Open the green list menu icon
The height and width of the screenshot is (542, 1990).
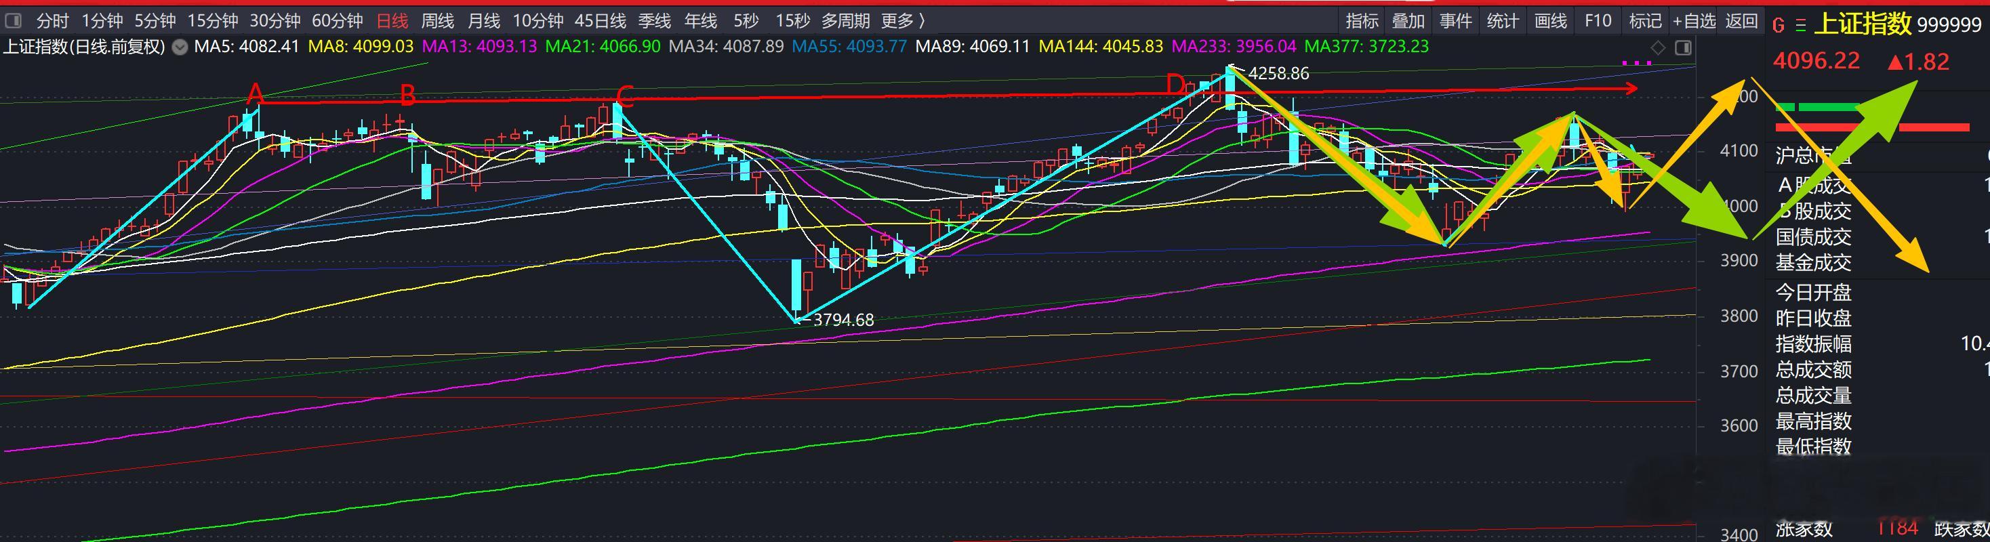pyautogui.click(x=1800, y=26)
